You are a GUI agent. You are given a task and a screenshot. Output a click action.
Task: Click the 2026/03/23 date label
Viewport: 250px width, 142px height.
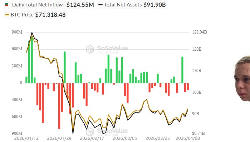coord(157,138)
